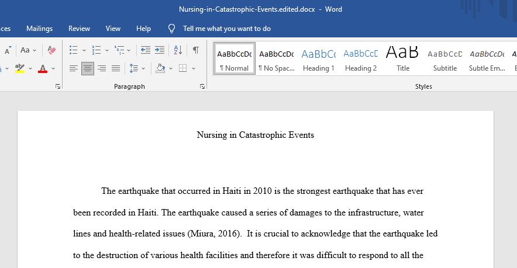The width and height of the screenshot is (517, 268).
Task: Click the Change Case Aa icon
Action: coord(25,50)
